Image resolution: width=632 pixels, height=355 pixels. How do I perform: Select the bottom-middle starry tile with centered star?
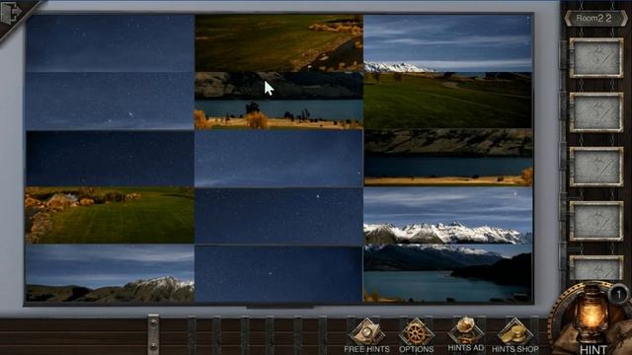tap(278, 274)
